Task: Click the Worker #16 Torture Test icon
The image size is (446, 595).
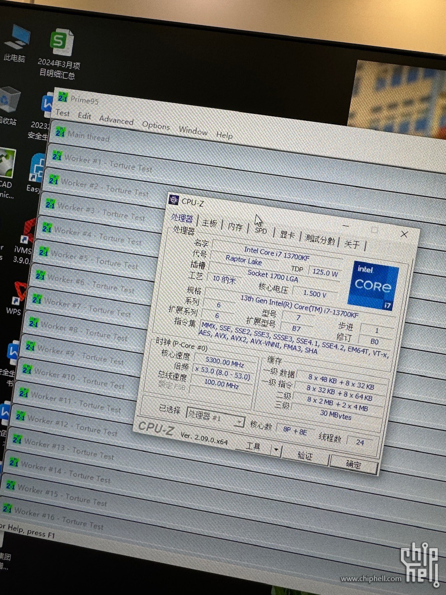Action: [7, 508]
